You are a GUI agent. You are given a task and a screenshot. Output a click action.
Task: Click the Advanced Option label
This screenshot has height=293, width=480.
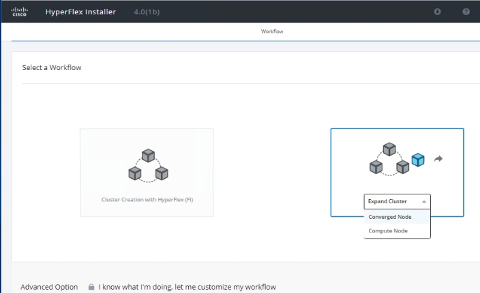pyautogui.click(x=49, y=287)
